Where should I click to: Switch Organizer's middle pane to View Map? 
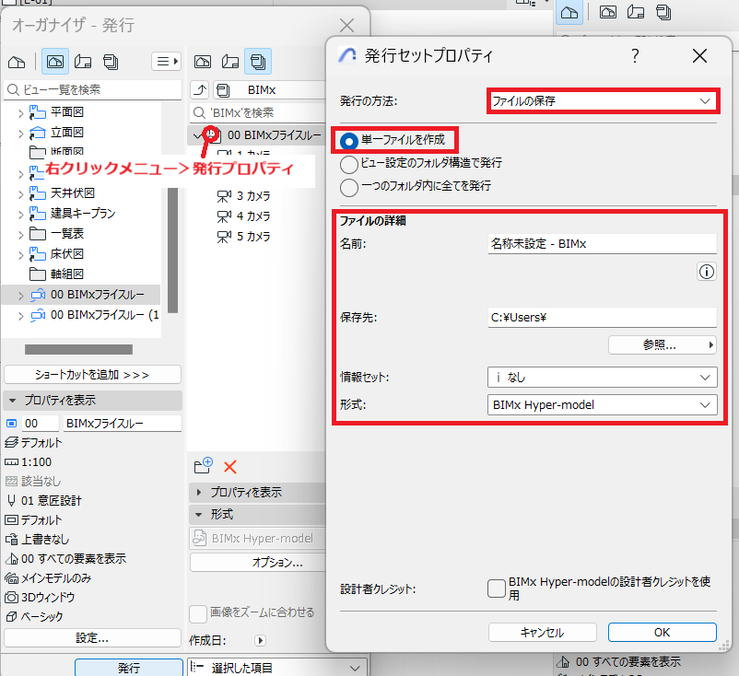click(203, 62)
